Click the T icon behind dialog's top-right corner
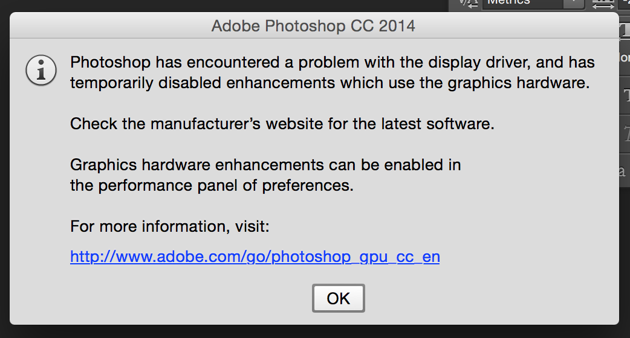 point(625,28)
